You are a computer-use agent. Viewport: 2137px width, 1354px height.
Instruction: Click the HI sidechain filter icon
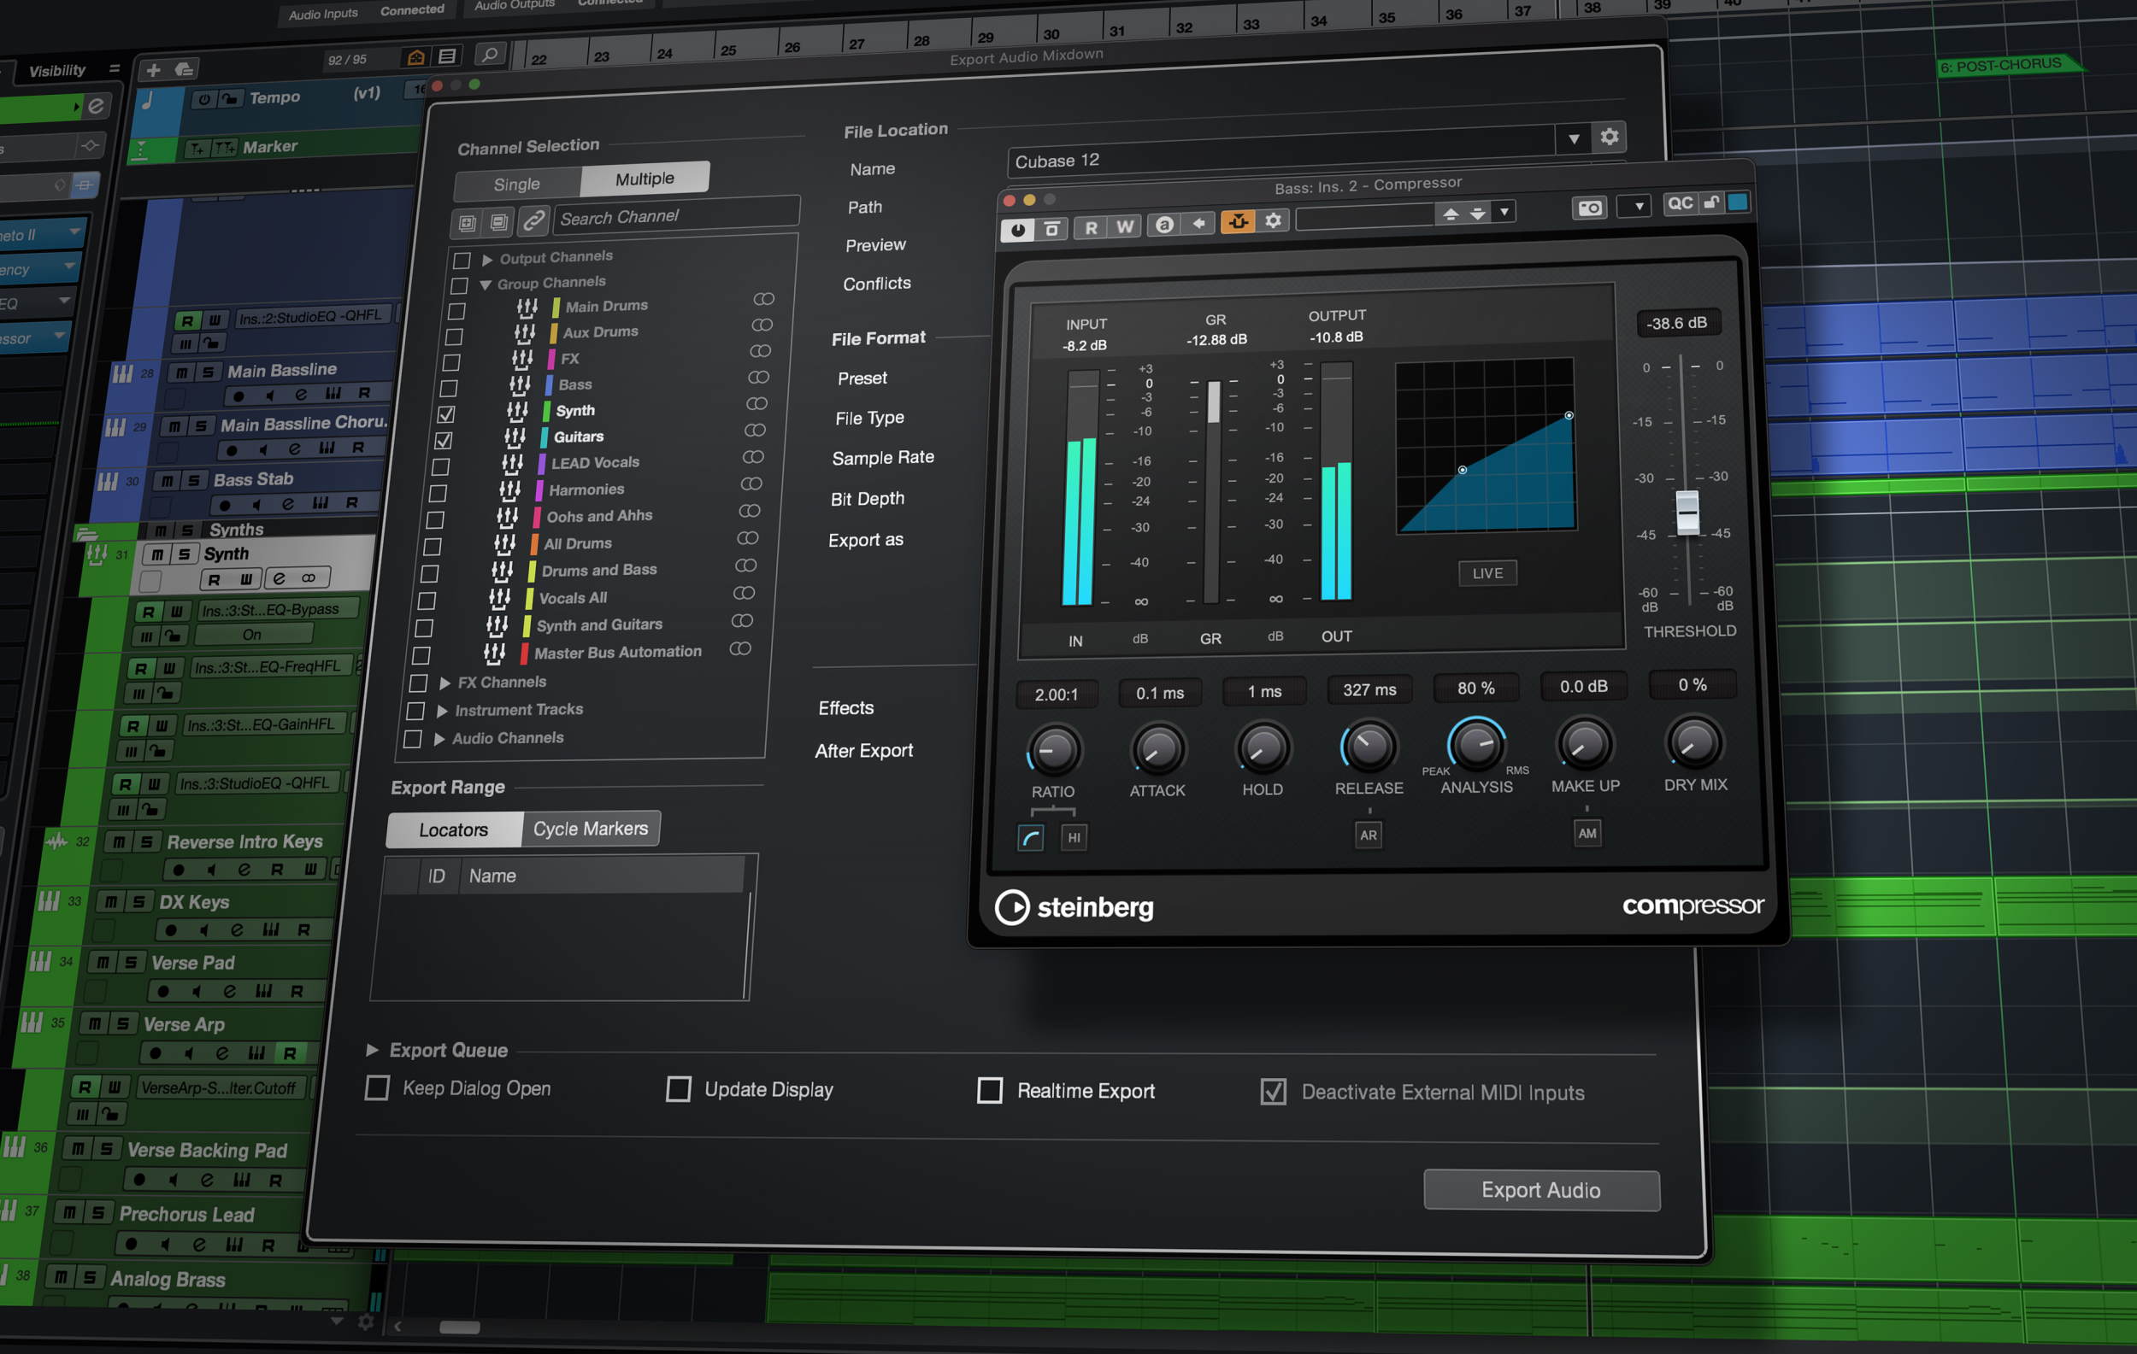1074,837
